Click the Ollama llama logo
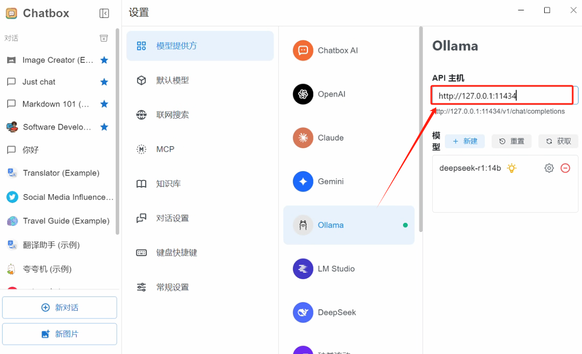The image size is (582, 354). pos(303,225)
